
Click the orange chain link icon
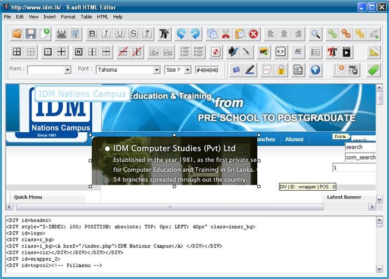[x=346, y=34]
